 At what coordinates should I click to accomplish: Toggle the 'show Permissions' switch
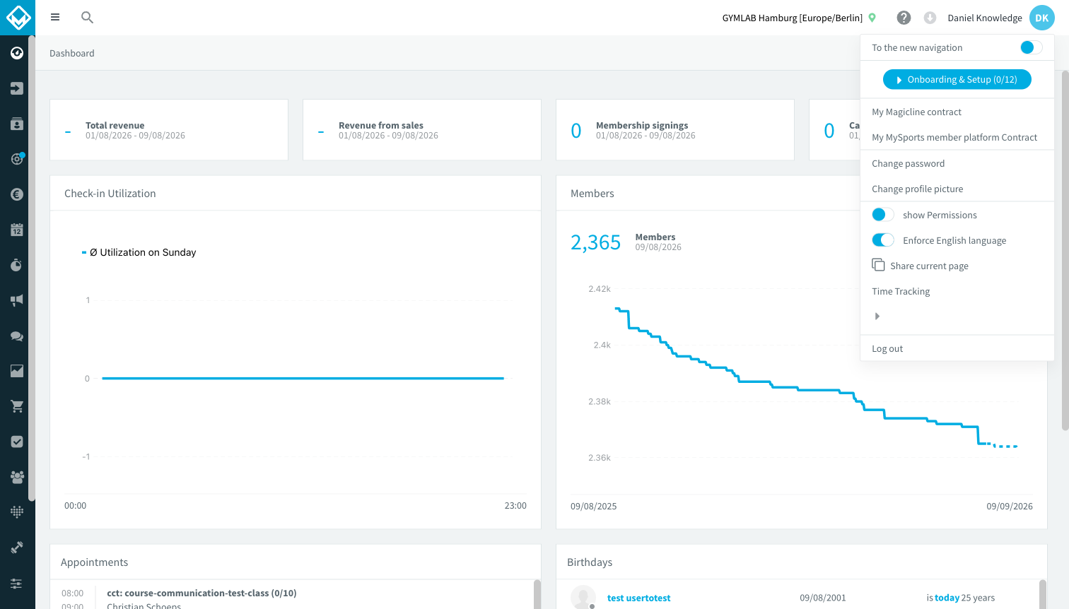click(882, 215)
